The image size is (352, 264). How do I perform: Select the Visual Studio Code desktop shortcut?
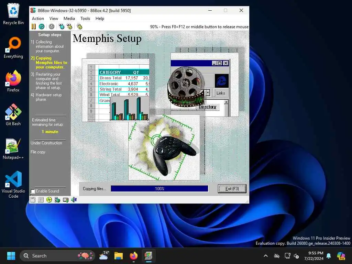13,185
